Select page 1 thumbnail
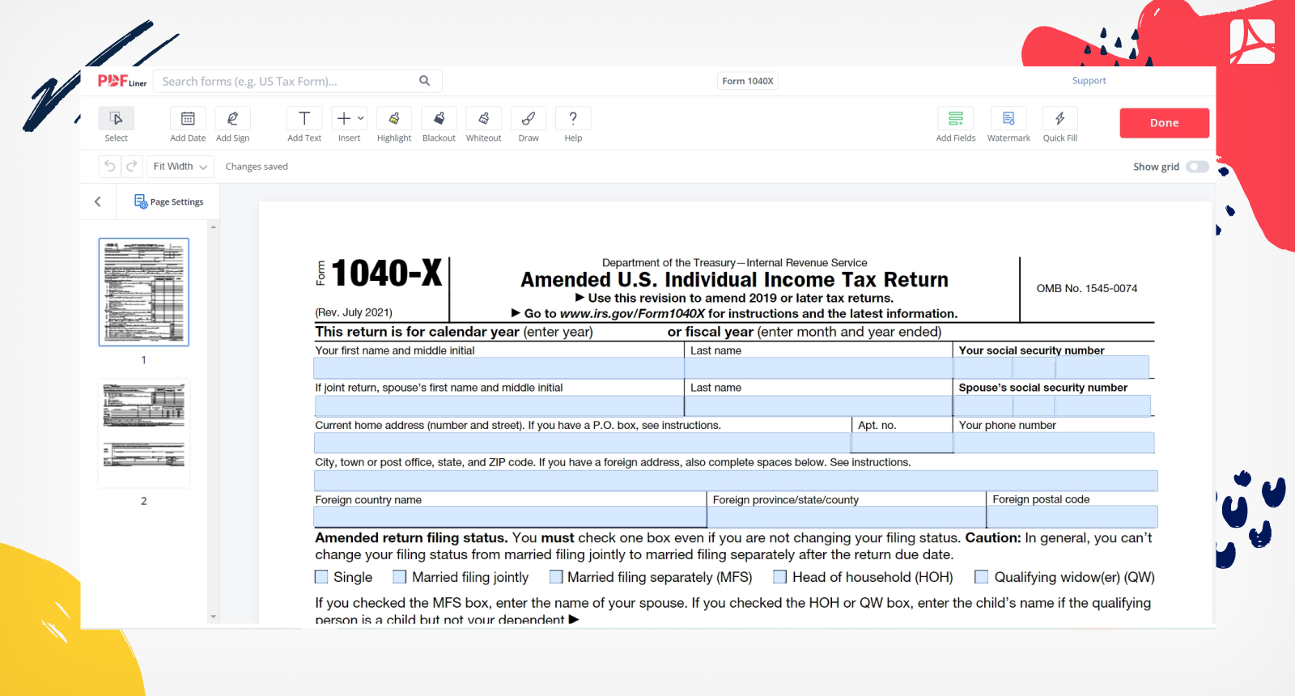1295x696 pixels. pyautogui.click(x=144, y=292)
